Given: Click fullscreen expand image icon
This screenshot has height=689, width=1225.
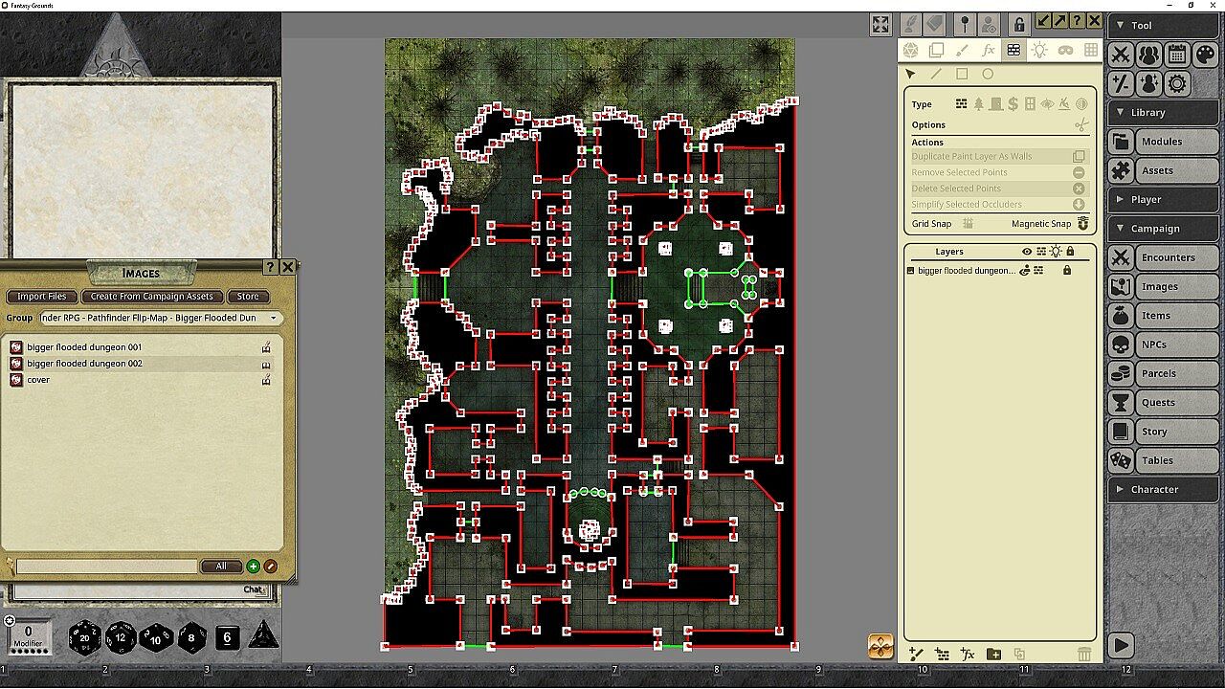Looking at the screenshot, I should coord(880,25).
